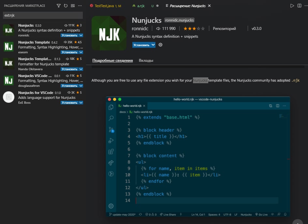Image resolution: width=308 pixels, height=224 pixels.
Task: Expand install options for ronnidc Nunjucks
Action: tap(81, 35)
